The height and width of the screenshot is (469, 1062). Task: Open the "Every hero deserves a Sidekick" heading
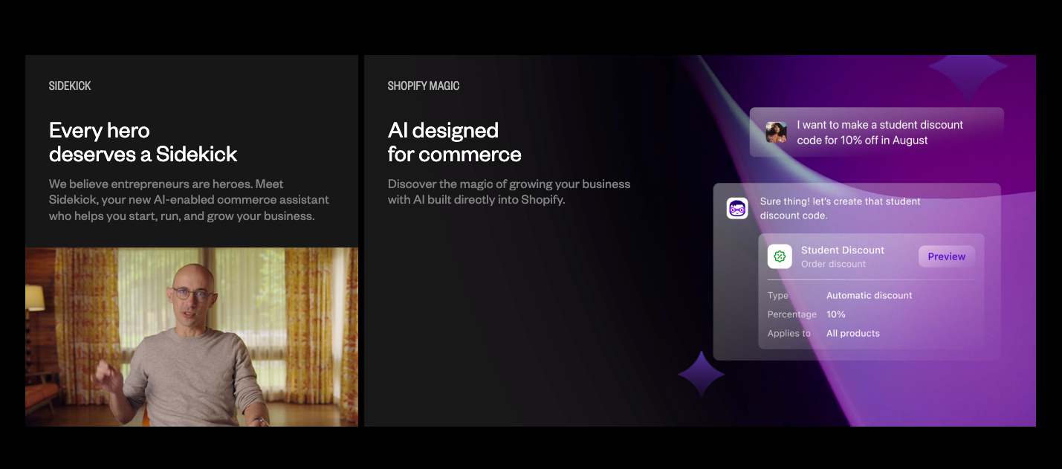point(143,142)
